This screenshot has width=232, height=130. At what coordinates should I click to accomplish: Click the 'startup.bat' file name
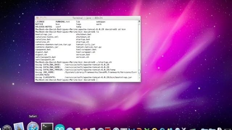pos(83,39)
